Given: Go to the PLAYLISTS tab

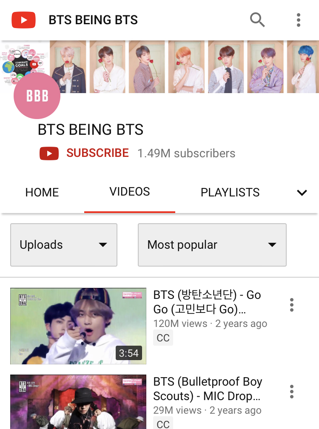Looking at the screenshot, I should (230, 192).
